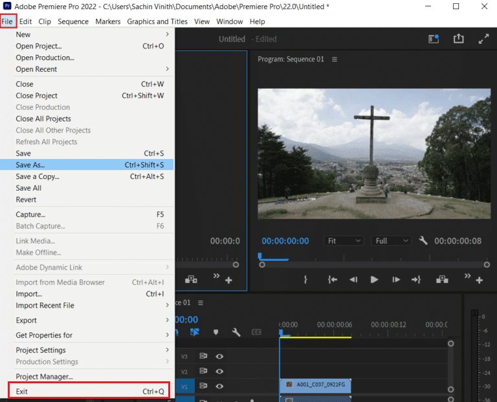Toggle V2 track targeting
Screen dimensions: 497x402
[184, 372]
